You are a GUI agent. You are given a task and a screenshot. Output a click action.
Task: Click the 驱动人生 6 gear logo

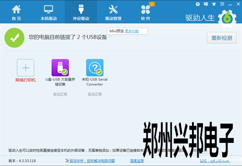pyautogui.click(x=227, y=19)
